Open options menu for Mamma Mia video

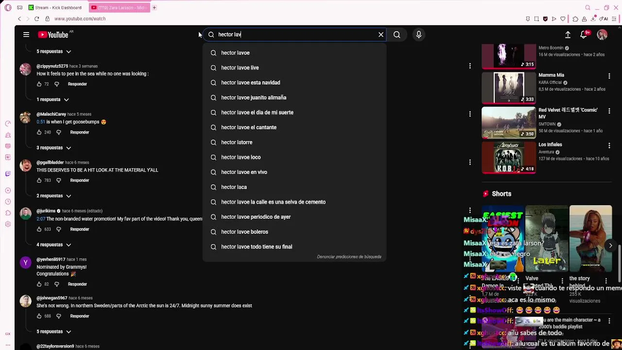click(x=609, y=76)
